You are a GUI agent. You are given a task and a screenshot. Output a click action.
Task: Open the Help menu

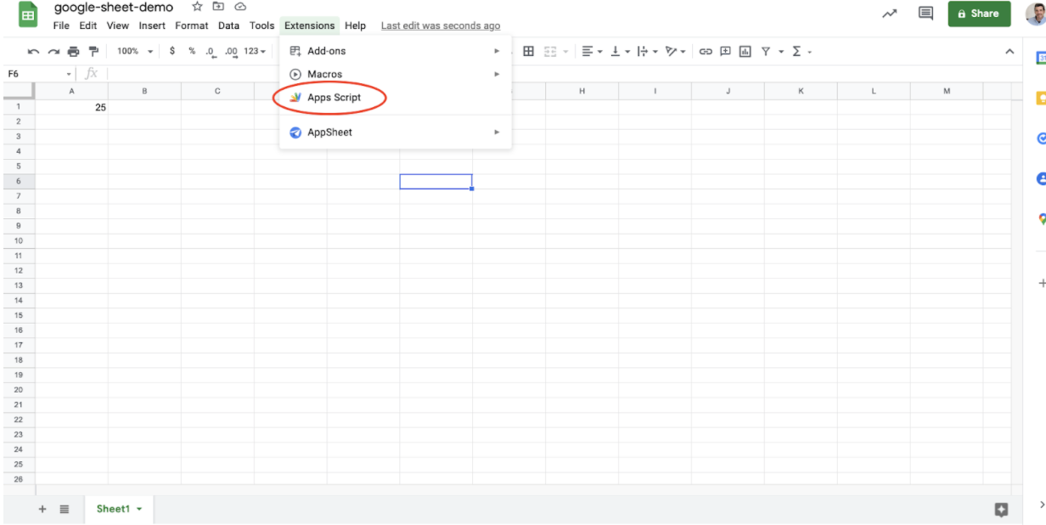tap(356, 25)
